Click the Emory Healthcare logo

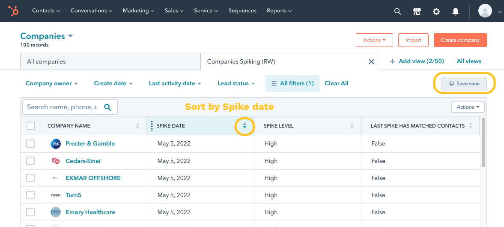click(x=56, y=212)
